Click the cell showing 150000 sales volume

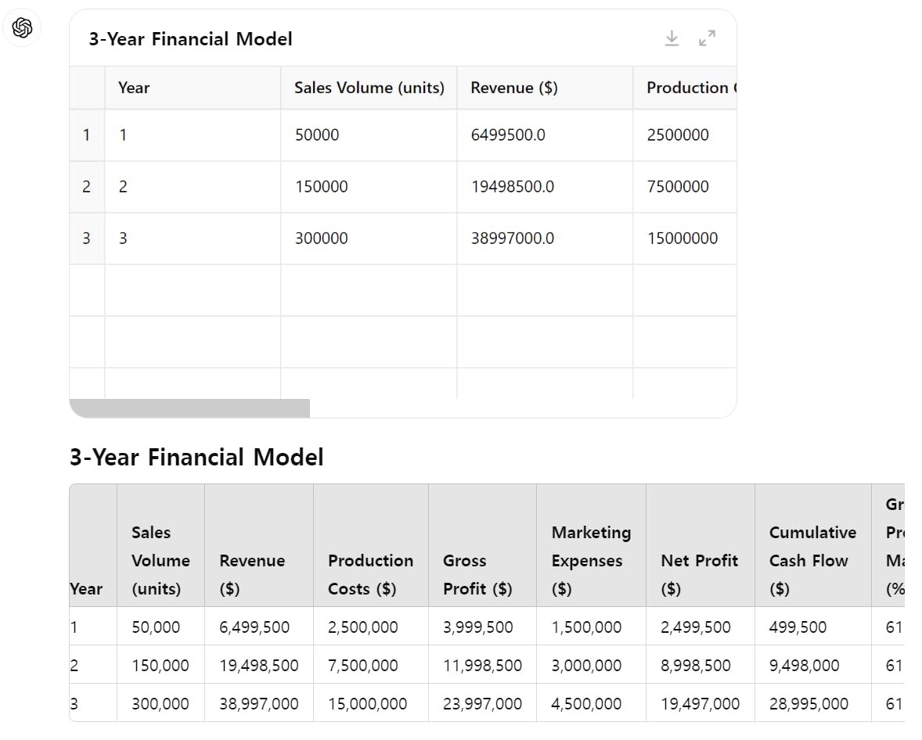[x=322, y=186]
